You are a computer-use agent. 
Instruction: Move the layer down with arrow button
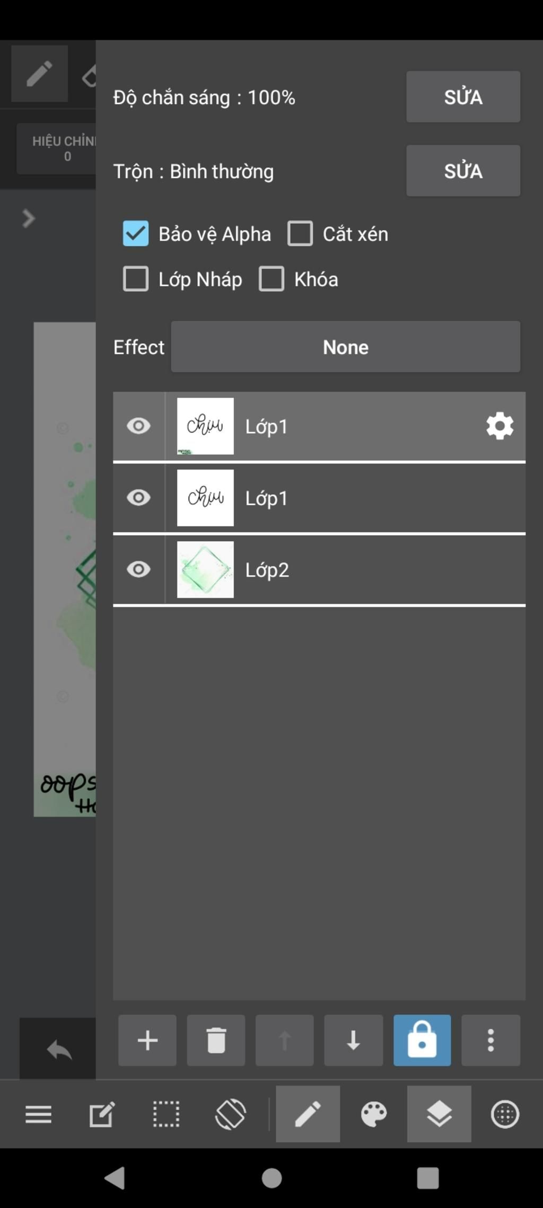coord(353,1040)
